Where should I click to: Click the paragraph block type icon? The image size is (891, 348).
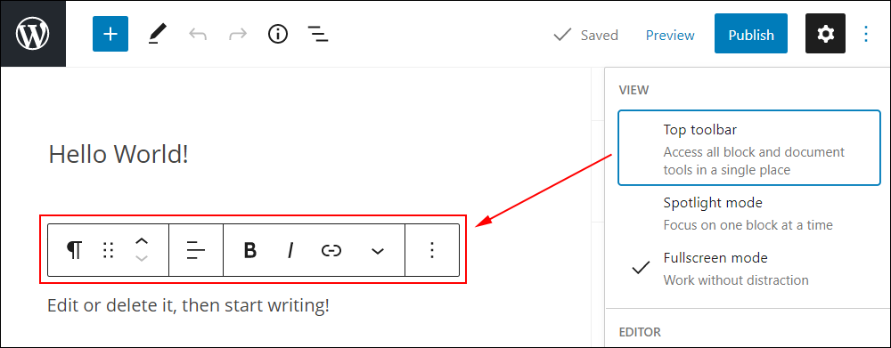pyautogui.click(x=74, y=250)
